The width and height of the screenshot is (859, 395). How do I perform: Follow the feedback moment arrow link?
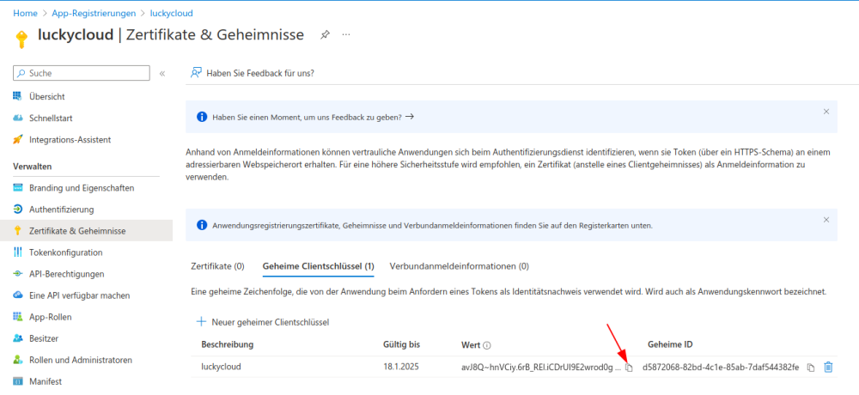point(409,117)
